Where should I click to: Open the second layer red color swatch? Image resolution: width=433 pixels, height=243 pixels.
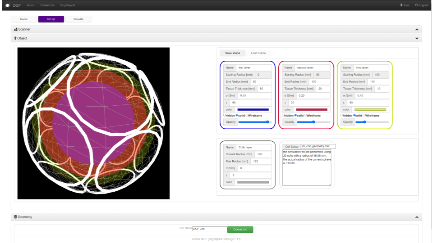[x=312, y=109]
